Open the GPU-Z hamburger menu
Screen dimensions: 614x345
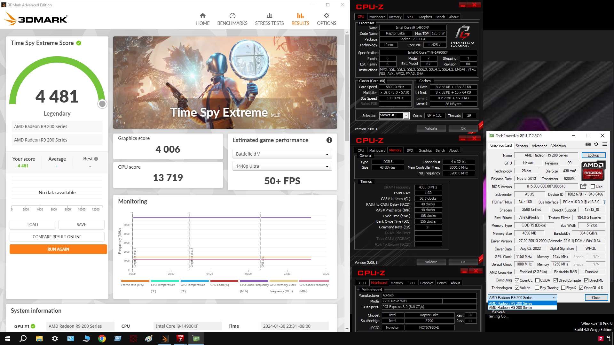coord(604,144)
